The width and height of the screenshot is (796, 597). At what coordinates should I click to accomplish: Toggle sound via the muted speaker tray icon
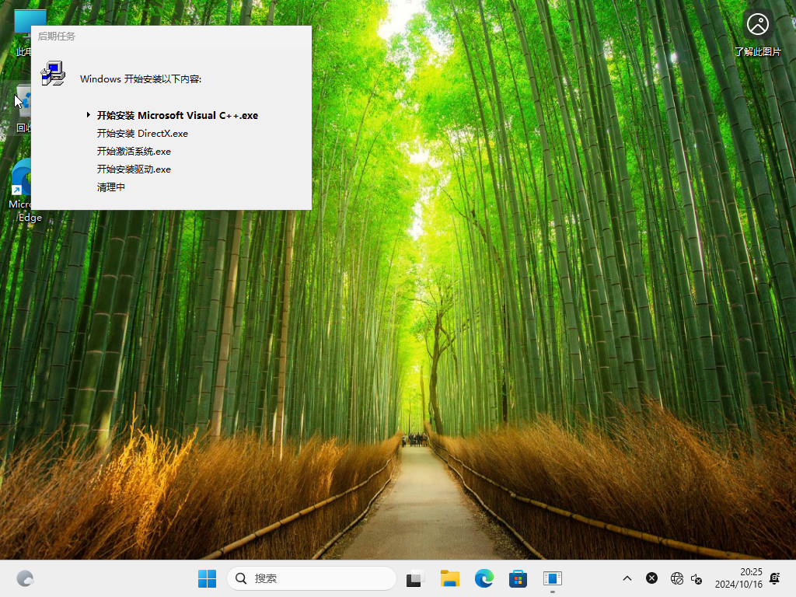tap(696, 580)
